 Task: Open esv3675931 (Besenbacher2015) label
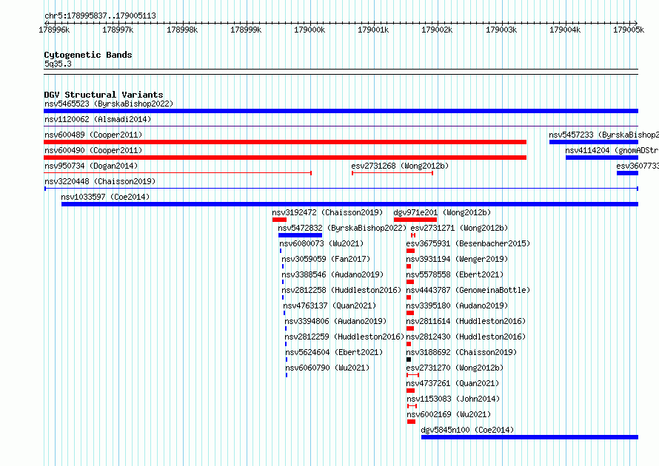468,243
